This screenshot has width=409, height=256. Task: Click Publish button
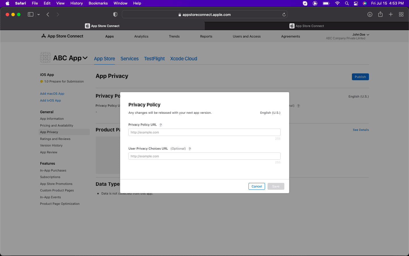[x=360, y=77]
